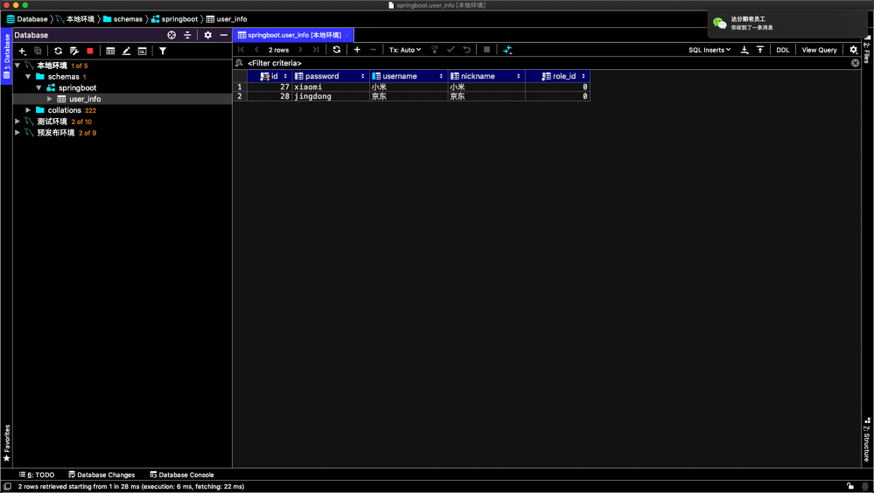Select the jingdong password cell
874x493 pixels.
pos(331,96)
